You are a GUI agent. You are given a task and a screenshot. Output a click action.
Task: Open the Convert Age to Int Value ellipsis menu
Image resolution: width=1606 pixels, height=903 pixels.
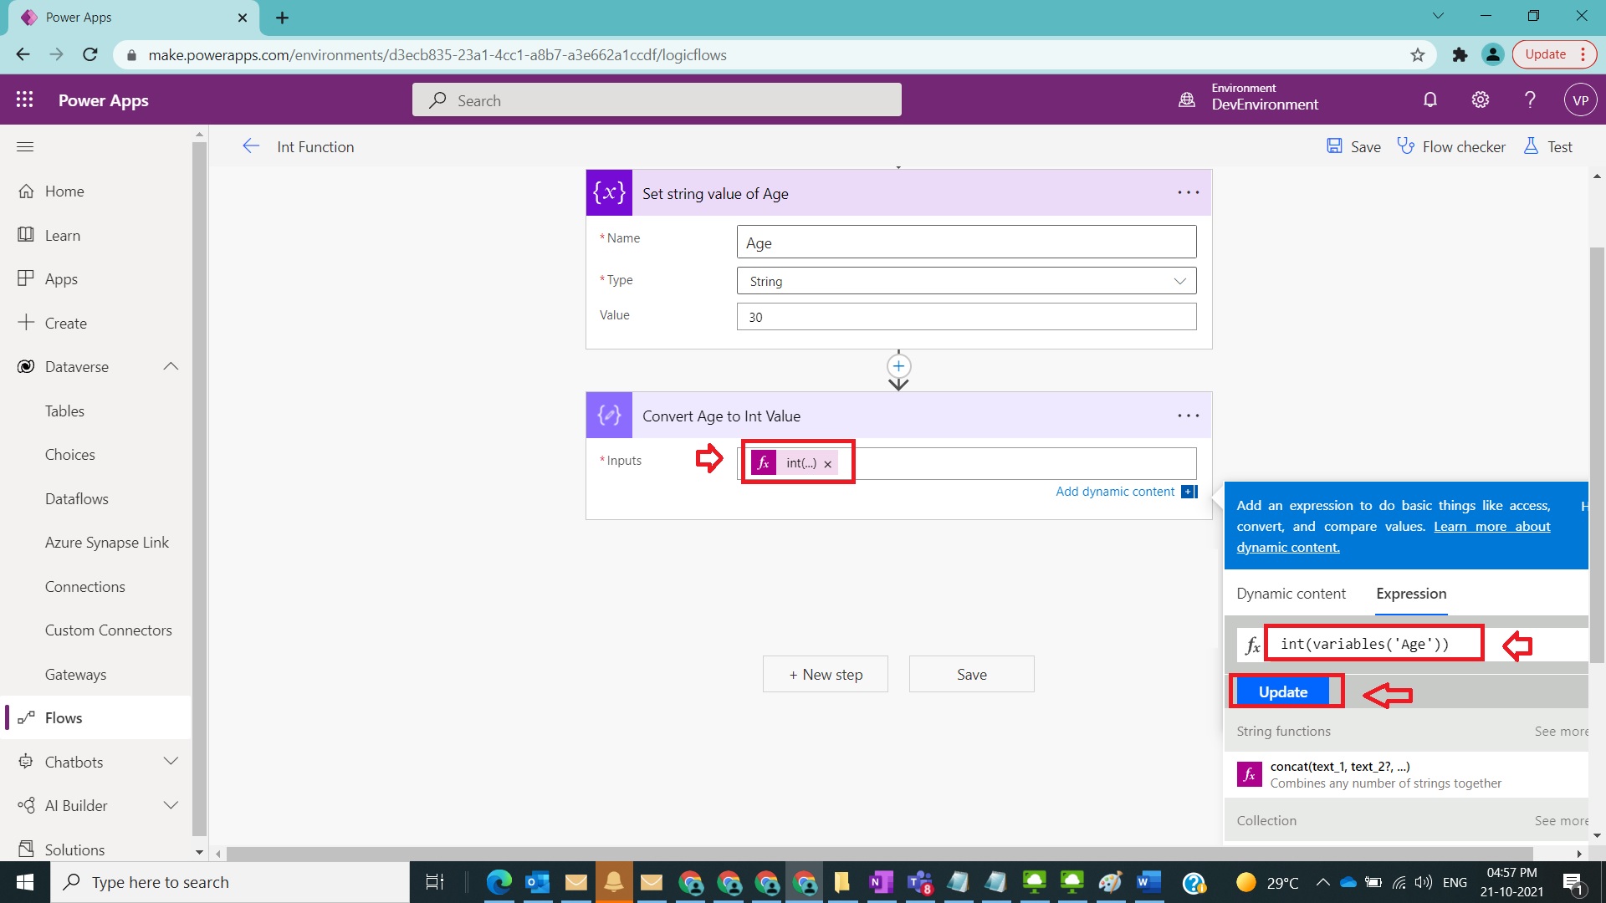pyautogui.click(x=1188, y=416)
